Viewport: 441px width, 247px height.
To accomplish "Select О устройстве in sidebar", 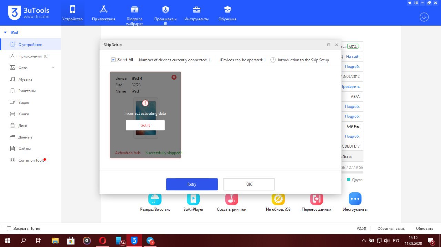I will [x=30, y=45].
